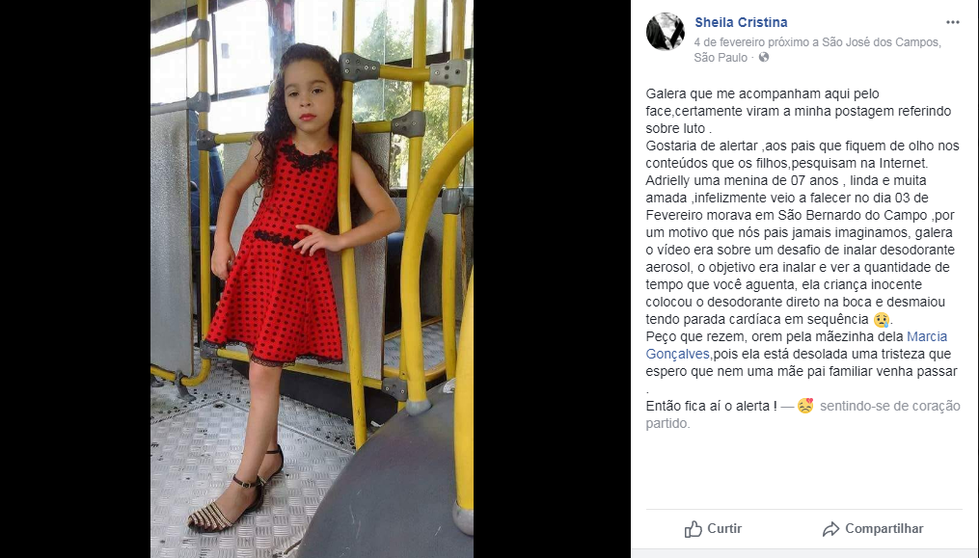Click the thumbs-up Curtir icon

[x=693, y=529]
